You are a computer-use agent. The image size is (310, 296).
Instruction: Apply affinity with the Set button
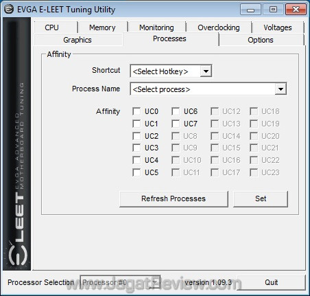coord(261,198)
